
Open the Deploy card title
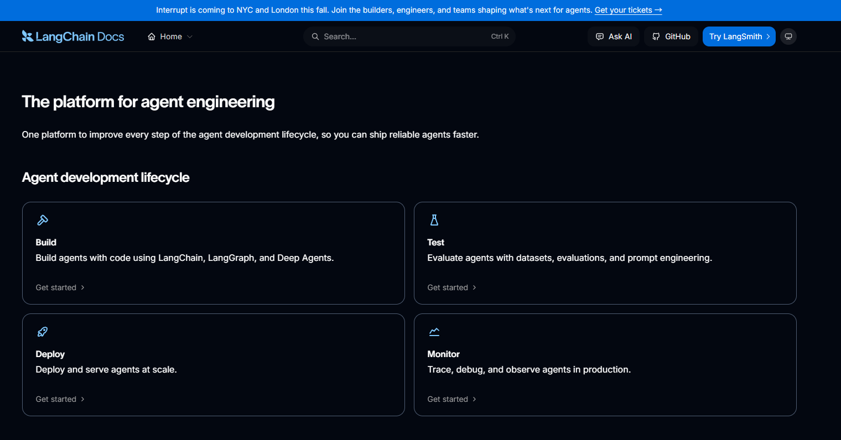50,354
